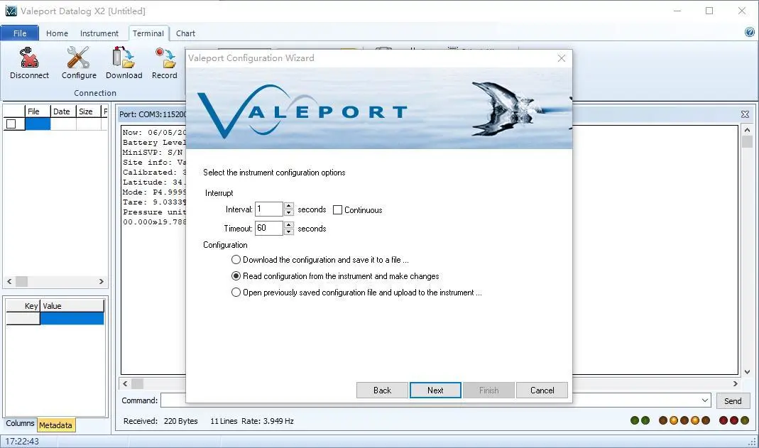Open the Chart ribbon tab
Viewport: 759px width, 448px height.
(185, 33)
